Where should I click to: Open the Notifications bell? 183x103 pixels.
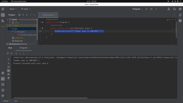point(180,15)
